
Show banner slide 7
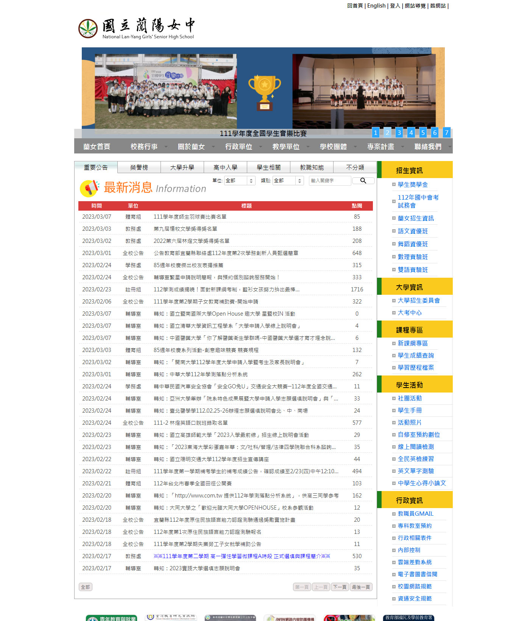[x=446, y=133]
